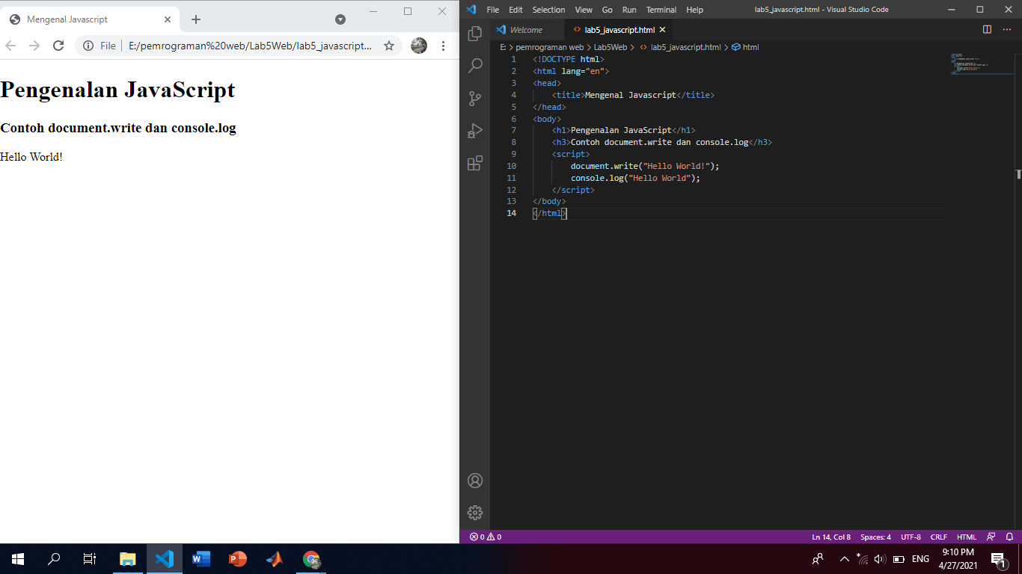The height and width of the screenshot is (574, 1022).
Task: Switch to the Welcome tab in VS Code
Action: tap(527, 29)
